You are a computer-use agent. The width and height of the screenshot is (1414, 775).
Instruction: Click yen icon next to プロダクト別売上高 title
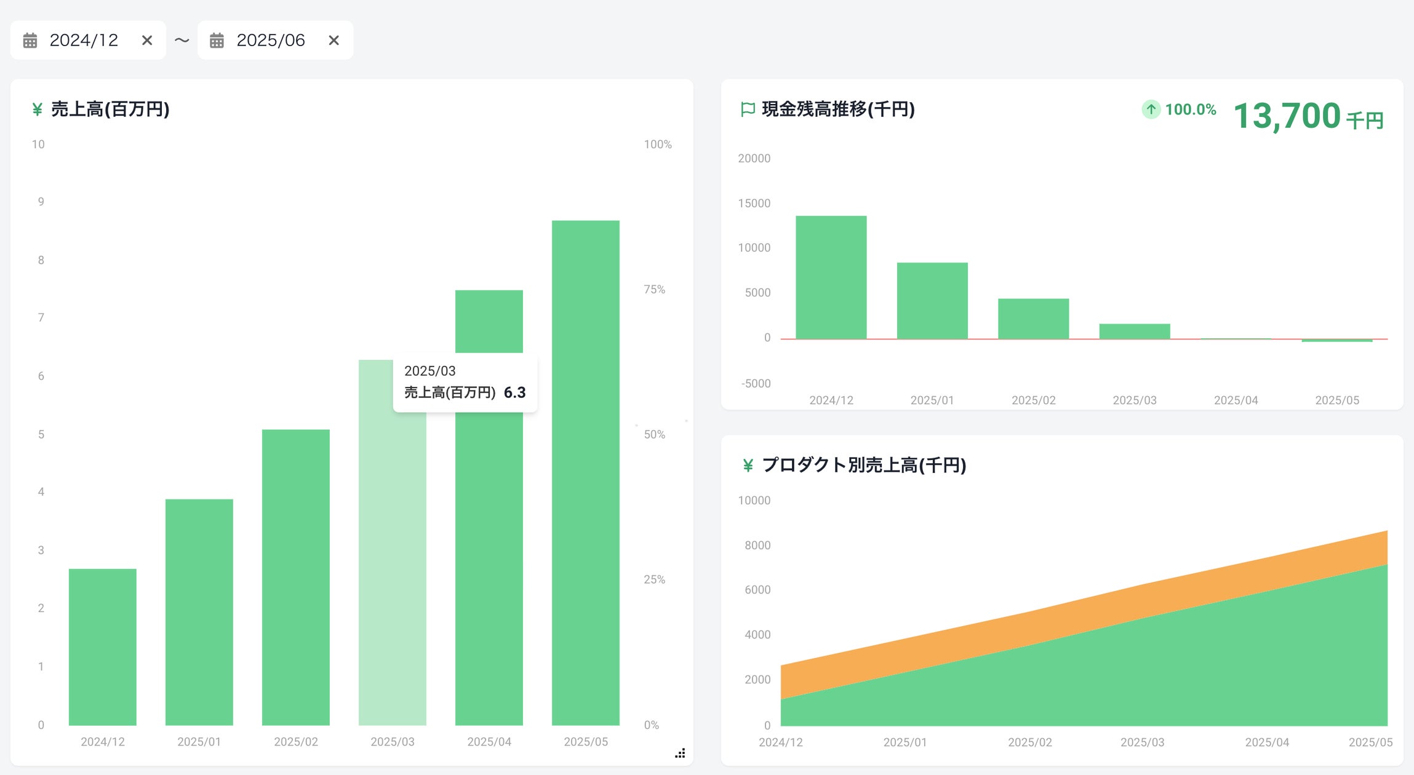point(748,466)
